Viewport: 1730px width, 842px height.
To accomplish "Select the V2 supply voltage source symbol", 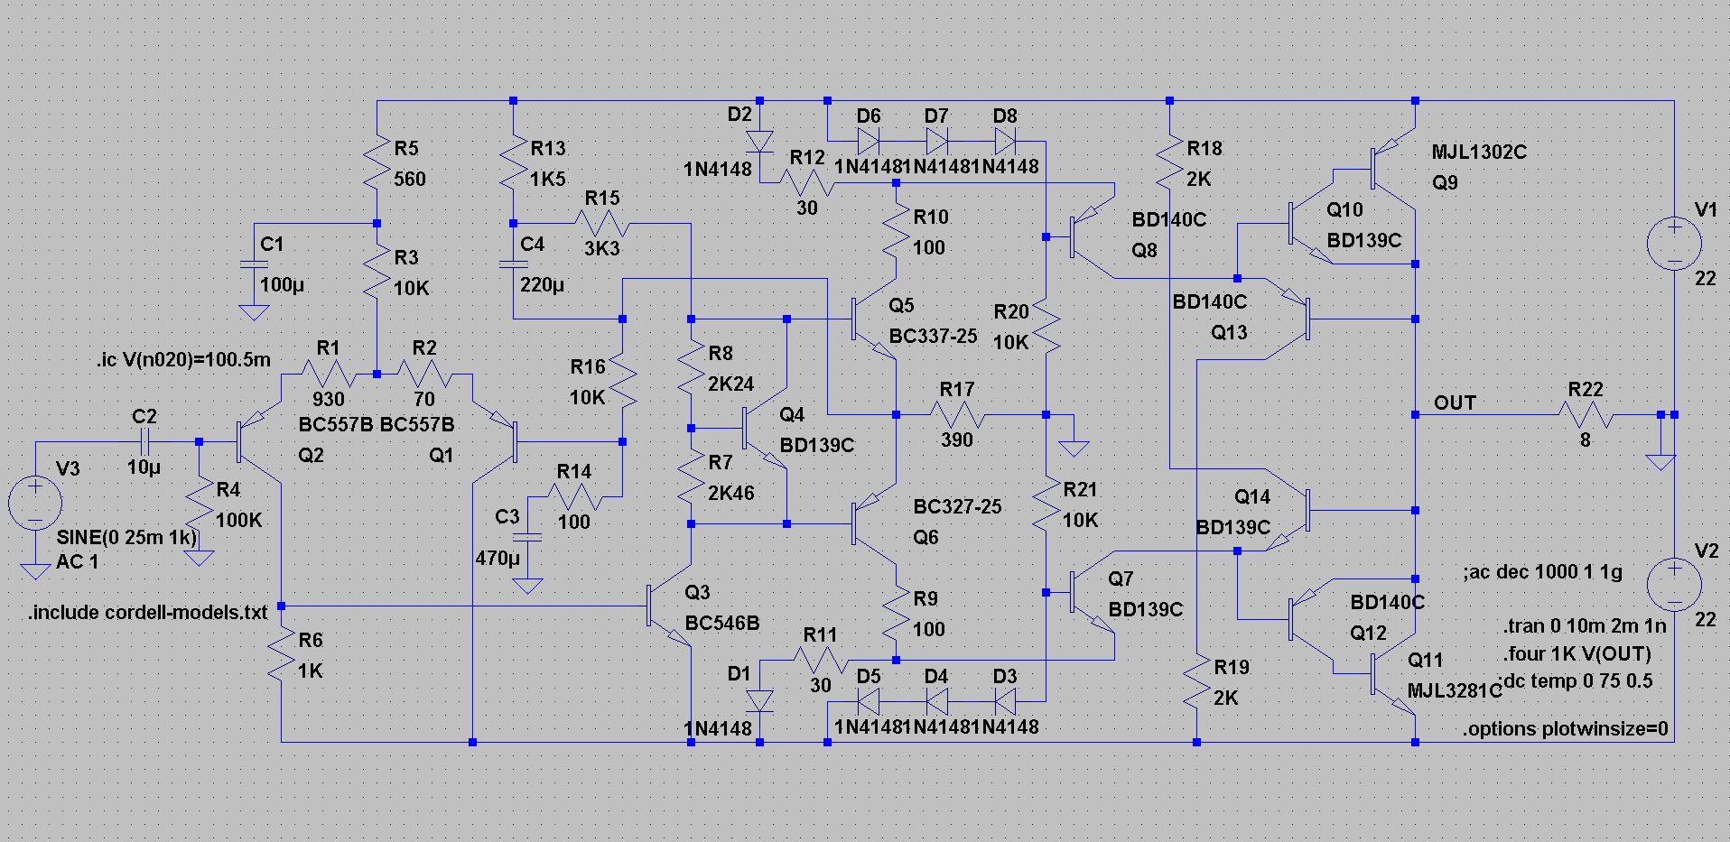I will click(x=1674, y=584).
